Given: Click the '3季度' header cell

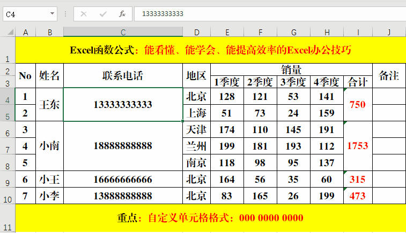Looking at the screenshot, I should pos(293,82).
